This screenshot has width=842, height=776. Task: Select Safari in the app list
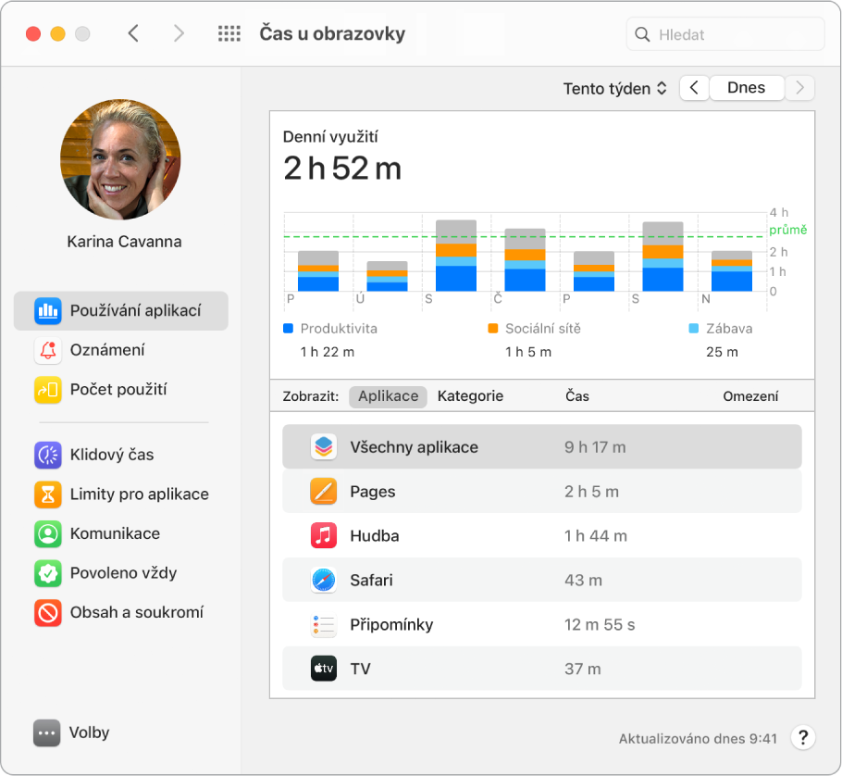tap(541, 581)
